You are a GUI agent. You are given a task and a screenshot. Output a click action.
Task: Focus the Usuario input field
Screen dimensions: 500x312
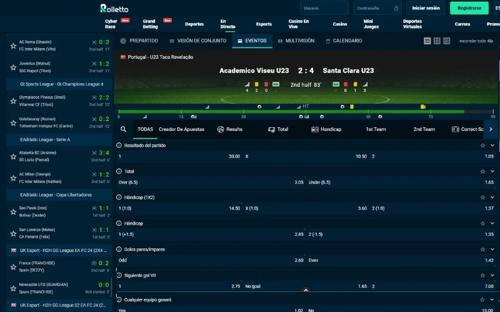[324, 8]
